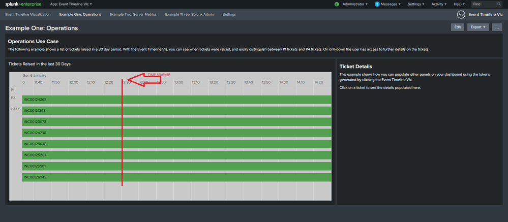Open the App: Event Timeline Viz dropdown
The width and height of the screenshot is (508, 222).
[x=71, y=4]
